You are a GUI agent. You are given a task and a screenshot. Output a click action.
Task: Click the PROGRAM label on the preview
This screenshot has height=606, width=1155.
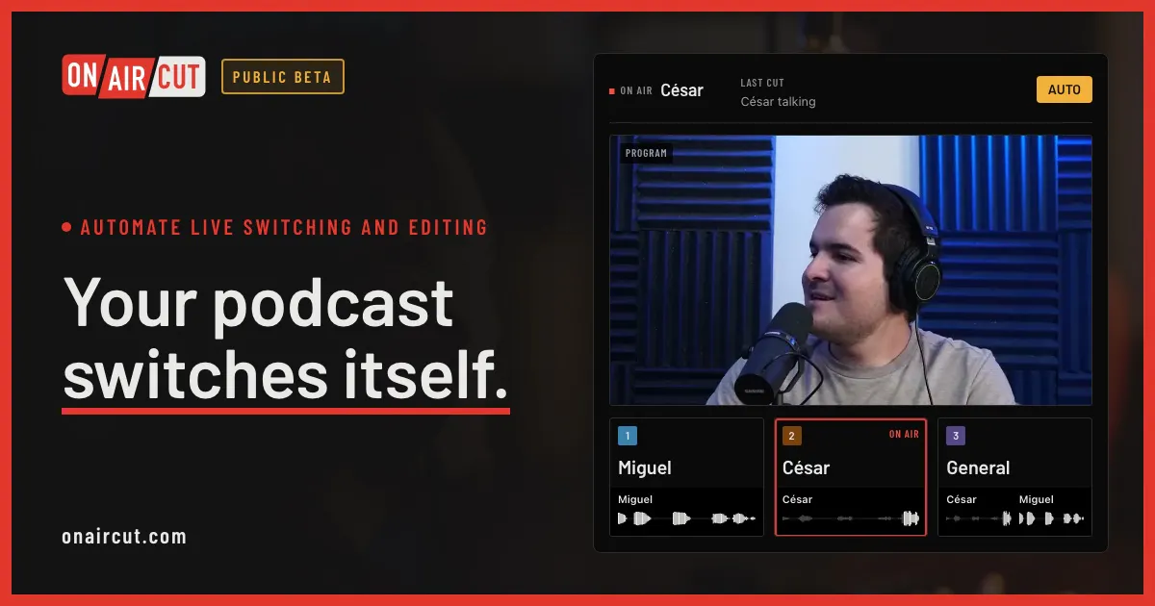coord(645,153)
